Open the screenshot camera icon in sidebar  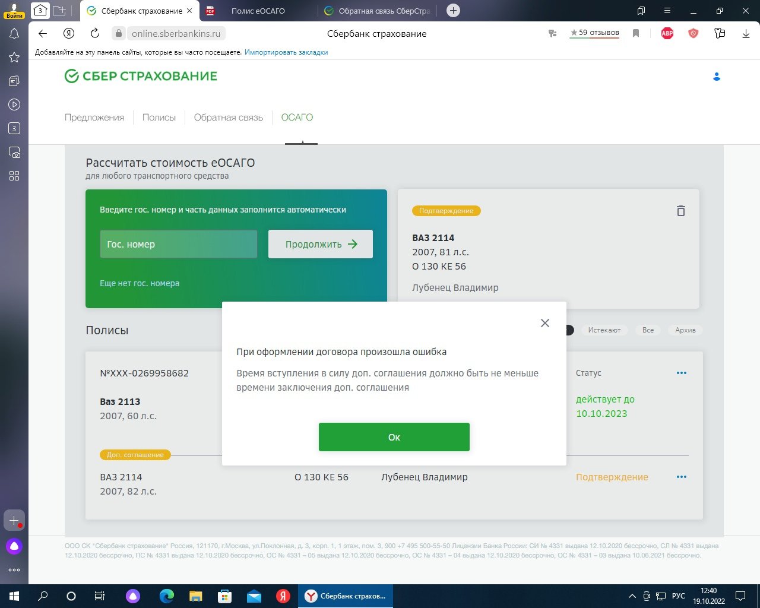click(14, 152)
